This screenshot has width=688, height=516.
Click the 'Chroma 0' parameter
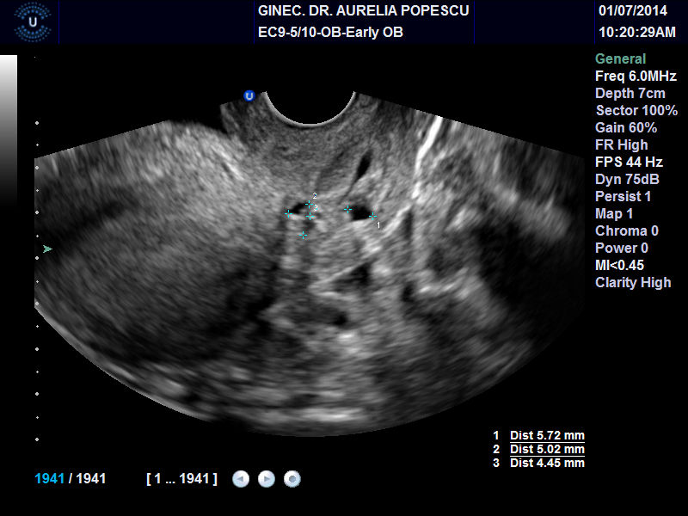(627, 230)
